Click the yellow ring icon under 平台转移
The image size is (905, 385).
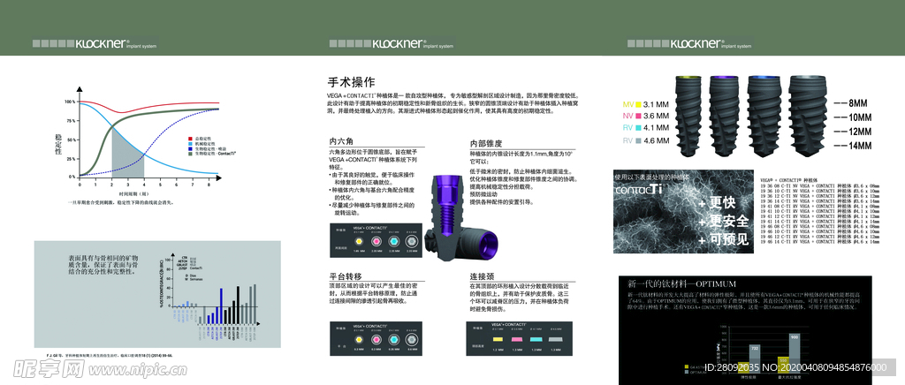tap(359, 338)
